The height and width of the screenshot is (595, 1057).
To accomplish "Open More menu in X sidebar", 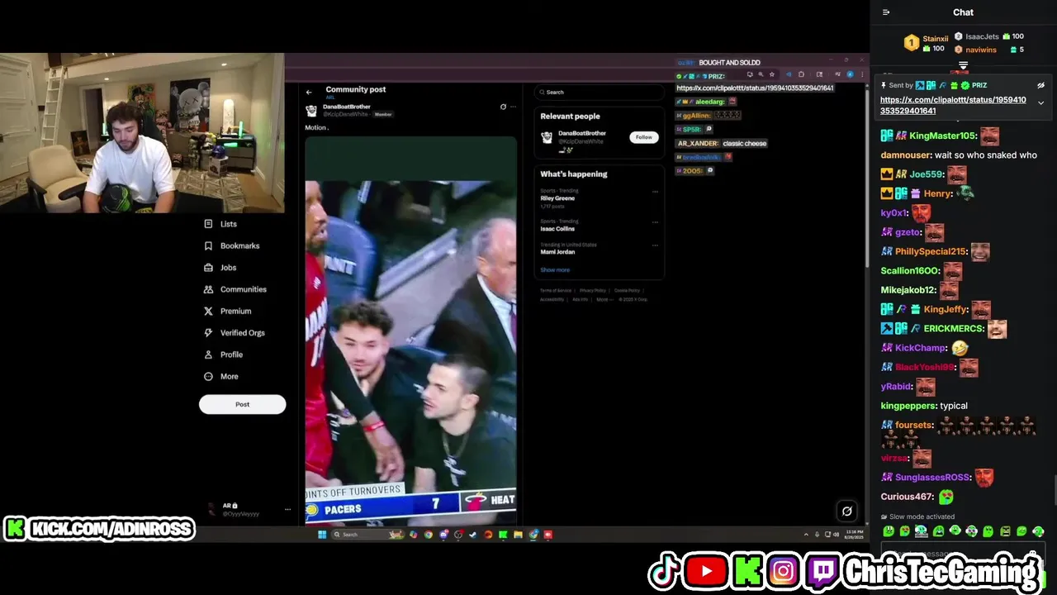I will 221,376.
